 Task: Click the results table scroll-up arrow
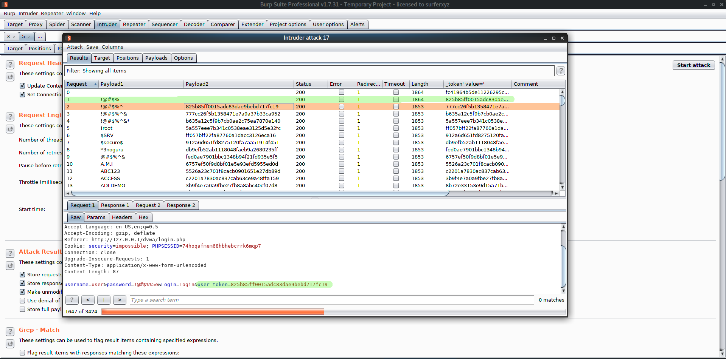point(562,92)
